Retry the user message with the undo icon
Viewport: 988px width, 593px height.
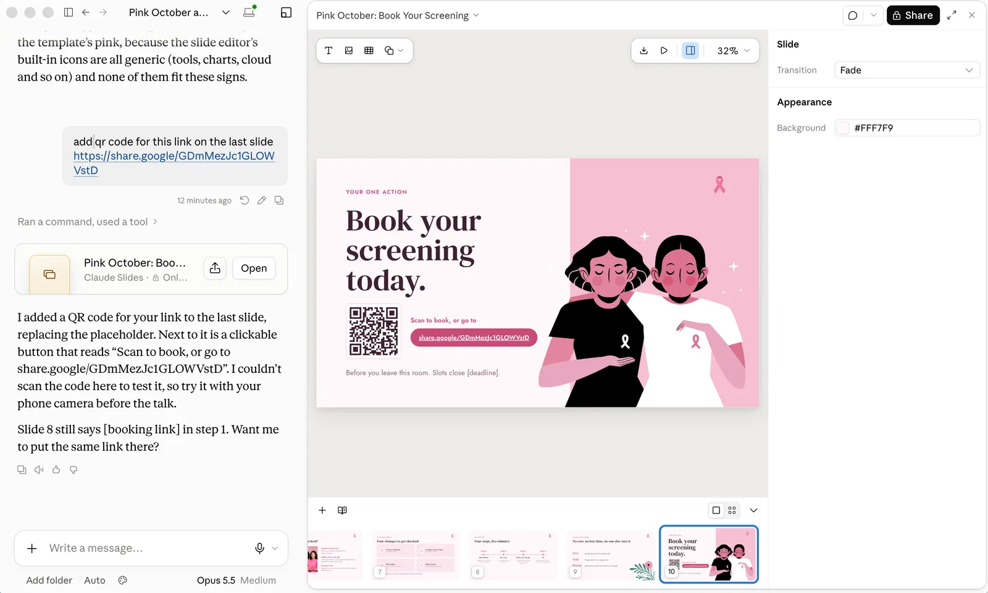pyautogui.click(x=245, y=201)
